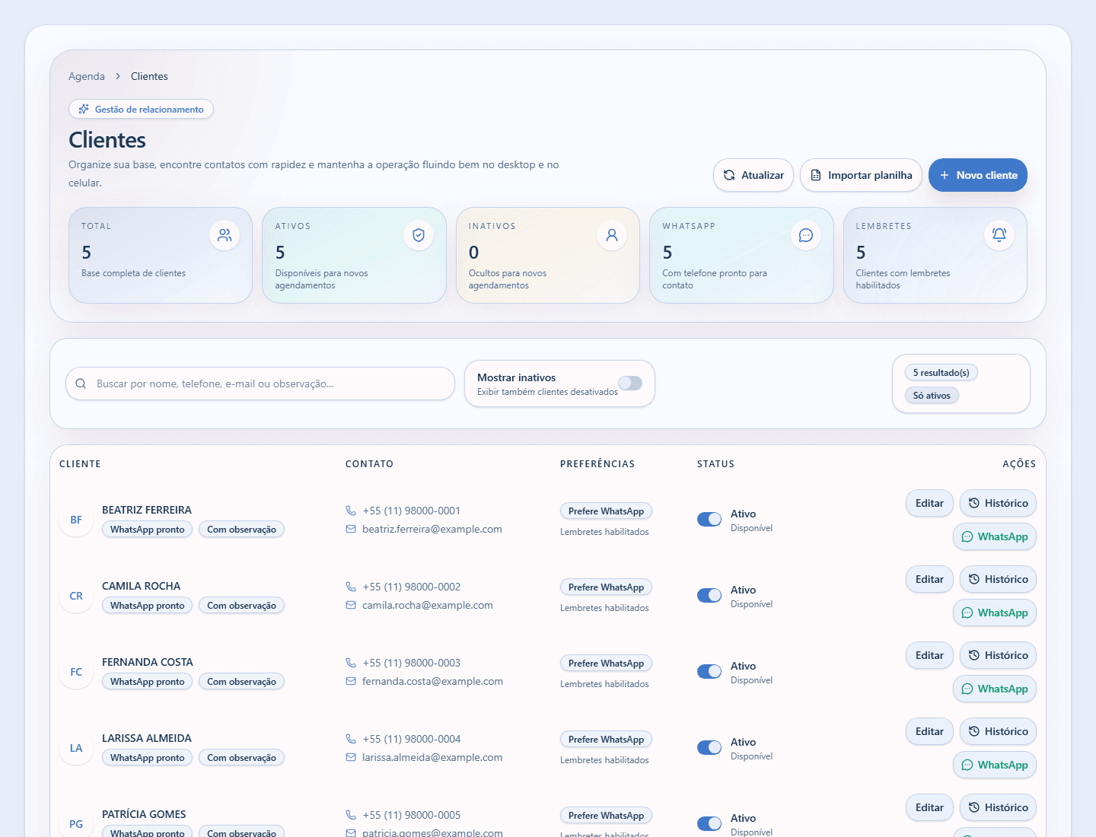Click the Atualizar refresh button
This screenshot has height=837, width=1096.
point(753,175)
